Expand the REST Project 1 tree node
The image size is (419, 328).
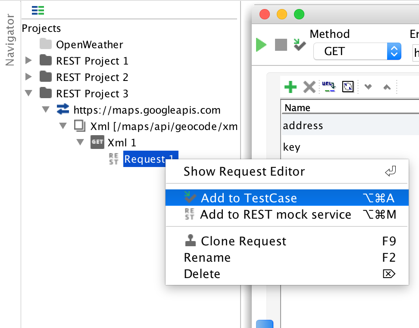click(28, 61)
